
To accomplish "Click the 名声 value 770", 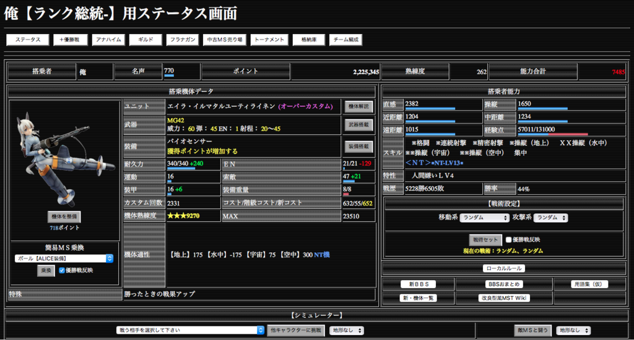I will [168, 70].
